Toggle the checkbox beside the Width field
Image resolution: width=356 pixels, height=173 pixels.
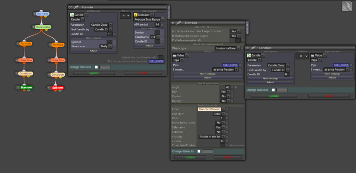click(227, 118)
